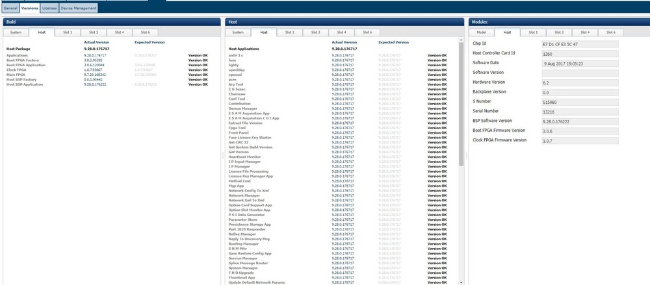Click the Software Date field
This screenshot has width=650, height=285.
[580, 64]
